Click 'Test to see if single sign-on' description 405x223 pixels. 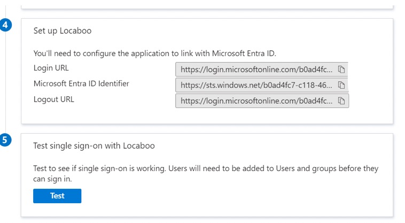coord(206,174)
